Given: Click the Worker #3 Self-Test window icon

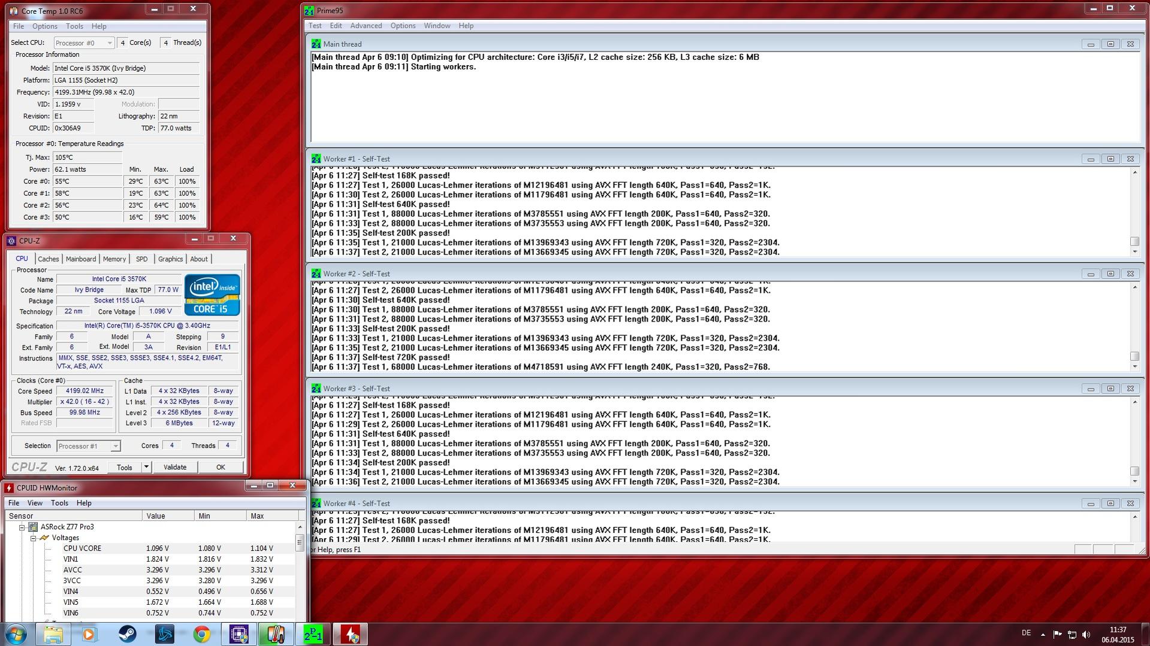Looking at the screenshot, I should (316, 389).
